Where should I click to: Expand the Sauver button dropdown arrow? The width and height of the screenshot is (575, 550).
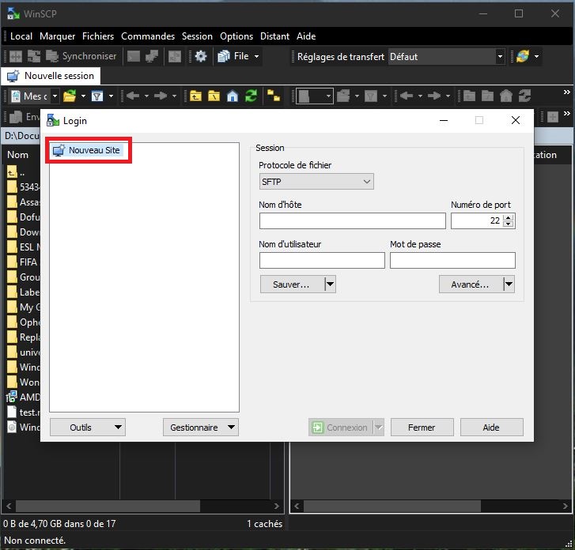pos(331,284)
